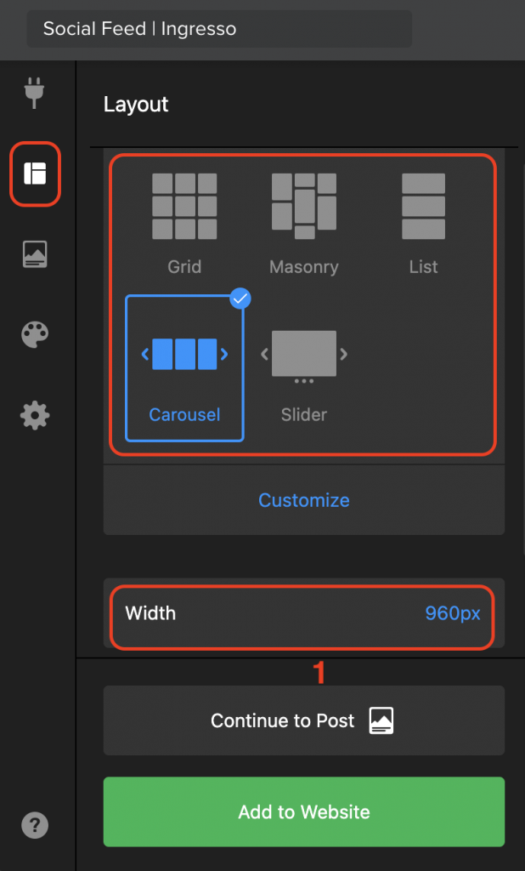This screenshot has width=525, height=871.
Task: Expand the Customize layout options
Action: point(304,500)
